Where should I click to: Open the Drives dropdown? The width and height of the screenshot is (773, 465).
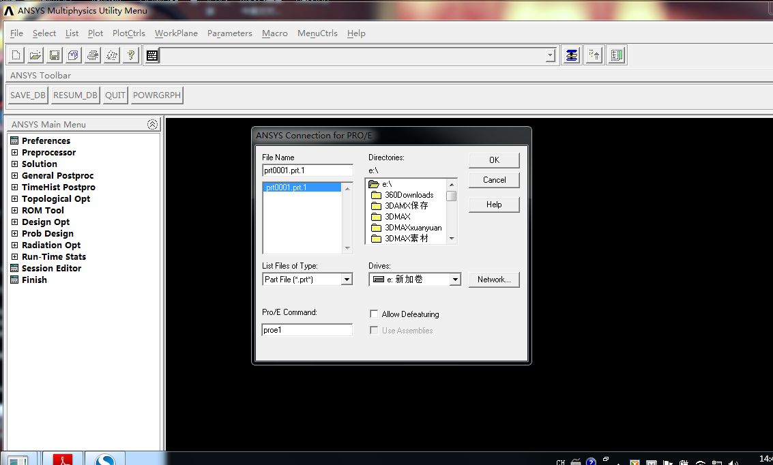(x=455, y=280)
